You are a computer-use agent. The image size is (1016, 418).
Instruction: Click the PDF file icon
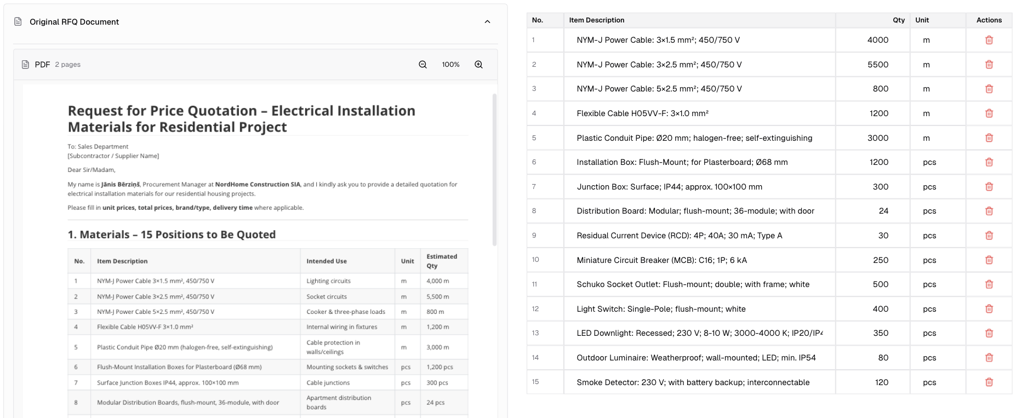25,65
